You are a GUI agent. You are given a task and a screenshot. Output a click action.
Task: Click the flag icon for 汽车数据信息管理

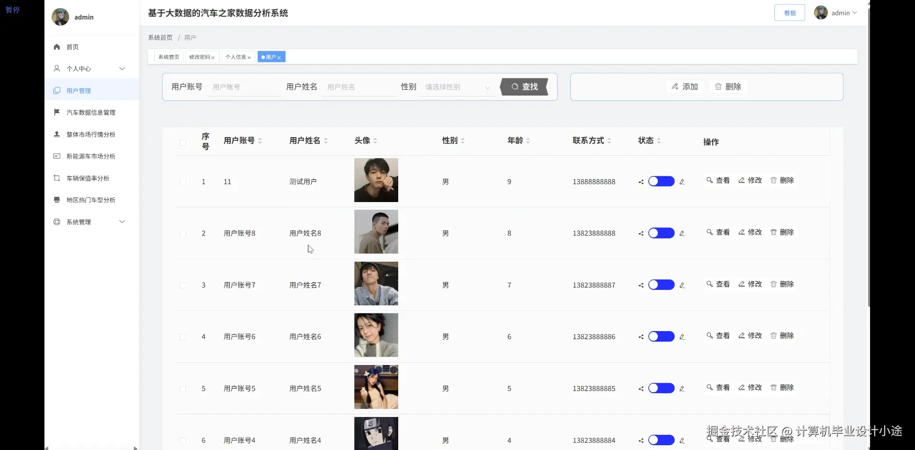[57, 112]
